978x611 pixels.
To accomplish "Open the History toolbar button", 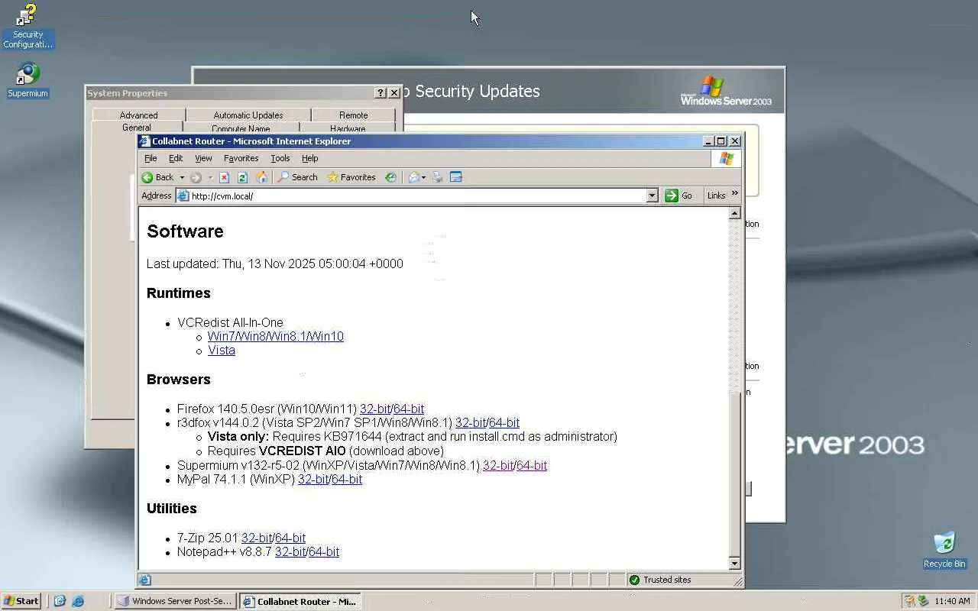I will [x=390, y=177].
